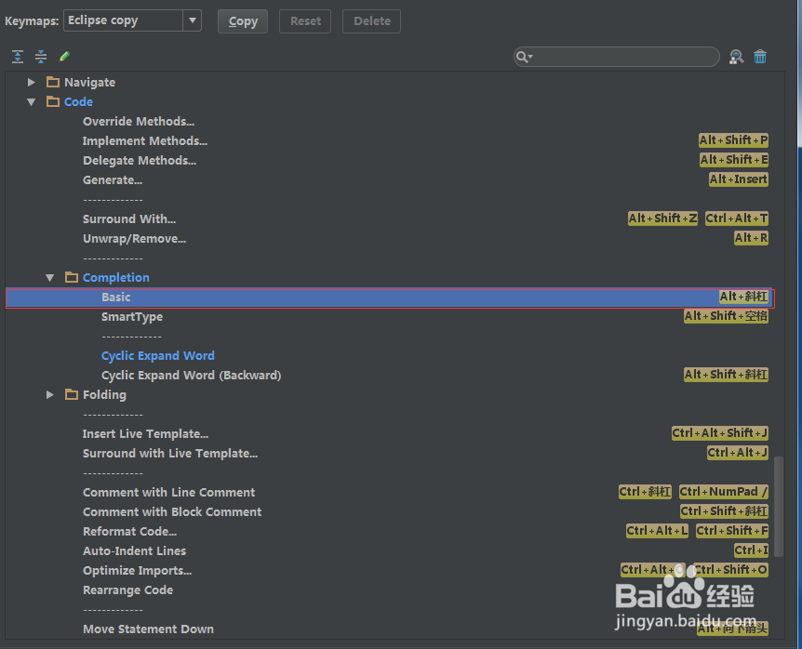Click the Reset button
The image size is (802, 649).
tap(305, 21)
